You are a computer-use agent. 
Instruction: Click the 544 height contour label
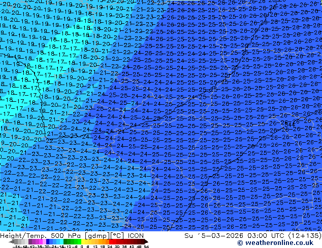coord(290,125)
